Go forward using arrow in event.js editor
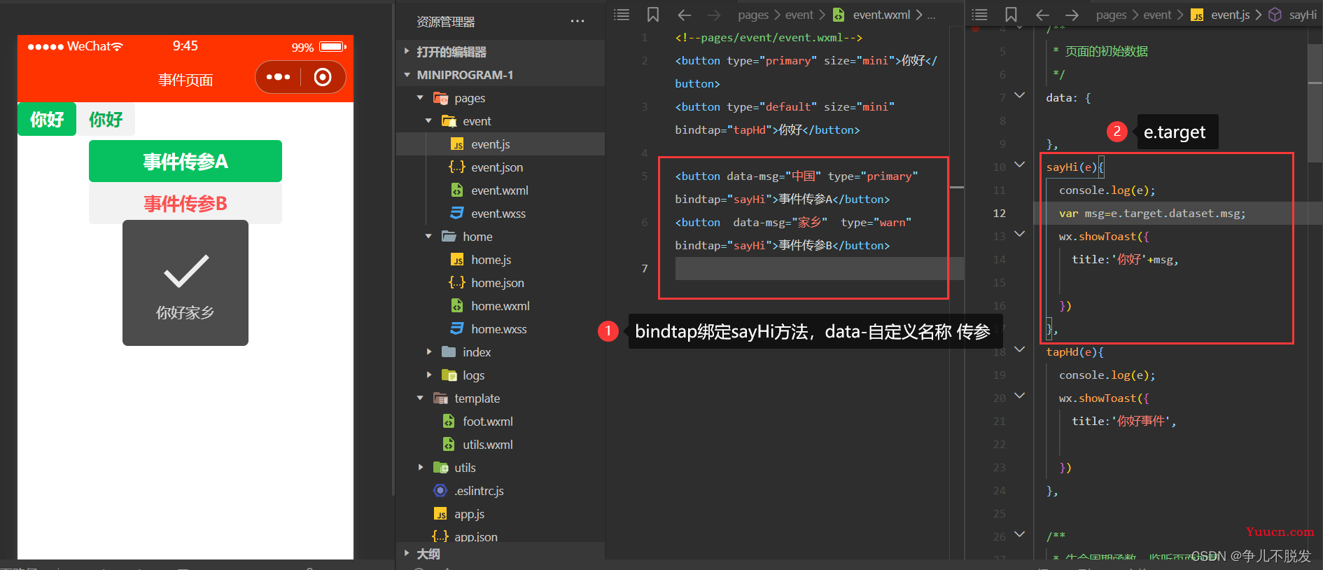This screenshot has height=570, width=1323. point(1072,15)
